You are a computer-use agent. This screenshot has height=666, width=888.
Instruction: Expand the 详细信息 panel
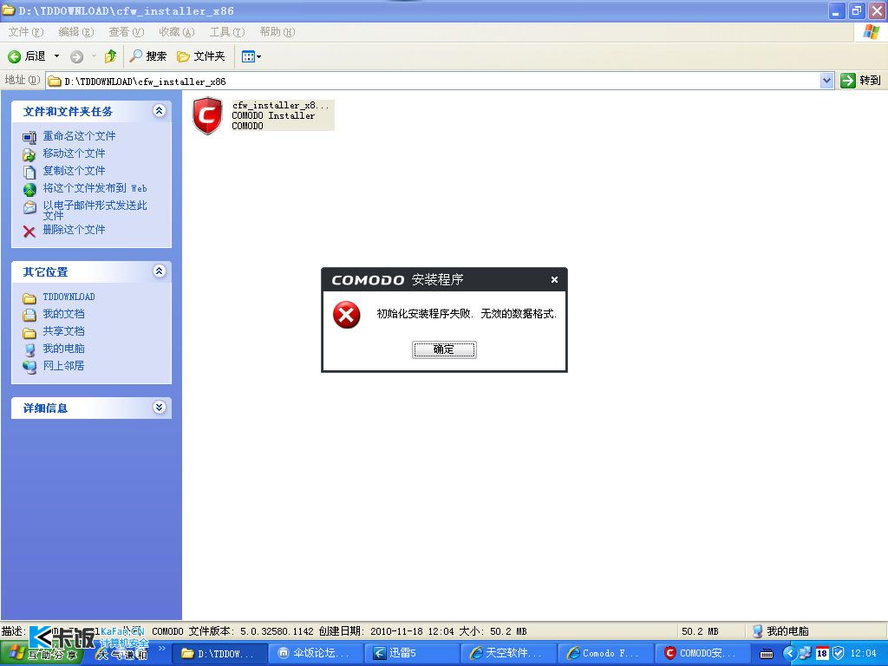point(159,408)
